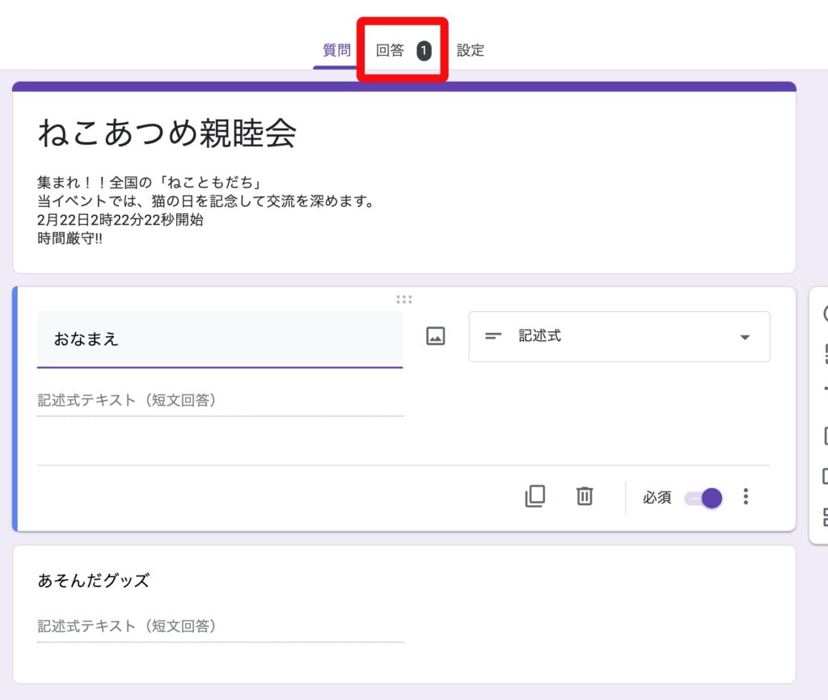
Task: Select the あそんだグッズ question card
Action: [x=404, y=614]
